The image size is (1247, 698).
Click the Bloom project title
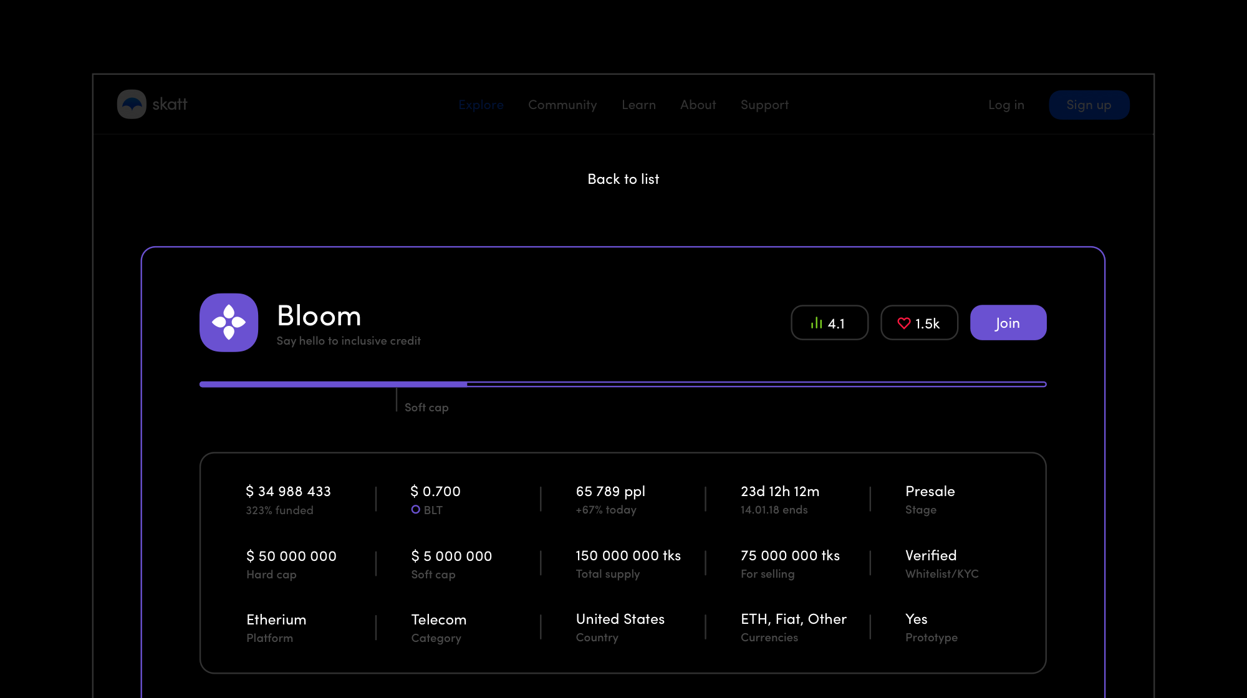pos(319,315)
